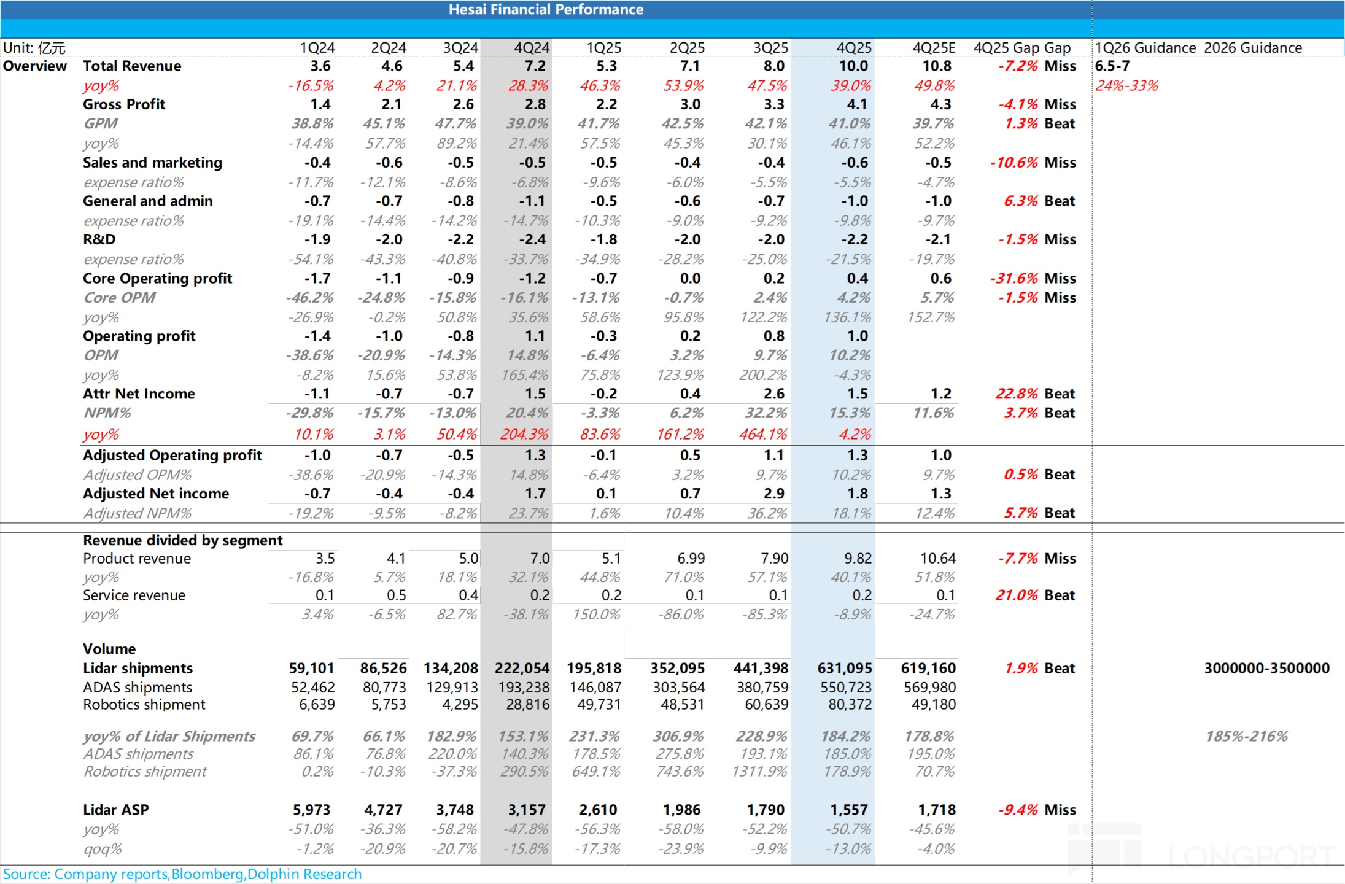Select the Adjusted Net income row label
The image size is (1345, 884).
(x=156, y=494)
